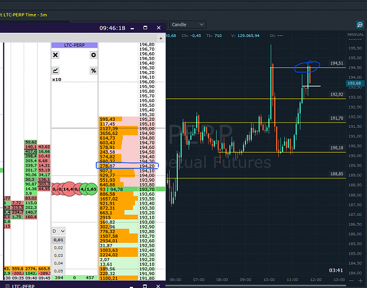
Task: Click the 394 cell in the bottom green bar
Action: coord(59,277)
